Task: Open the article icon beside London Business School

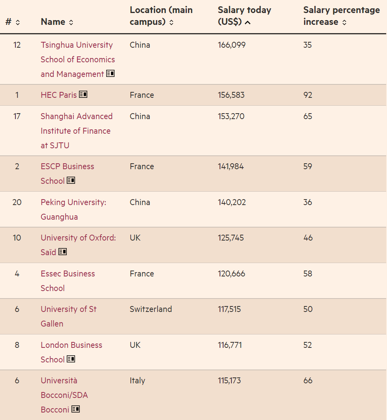Action: 71,359
